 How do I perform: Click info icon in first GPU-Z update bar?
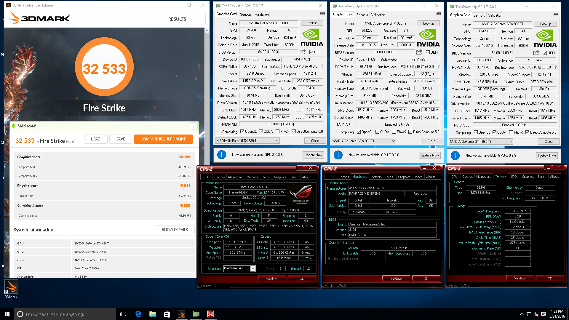[x=222, y=155]
